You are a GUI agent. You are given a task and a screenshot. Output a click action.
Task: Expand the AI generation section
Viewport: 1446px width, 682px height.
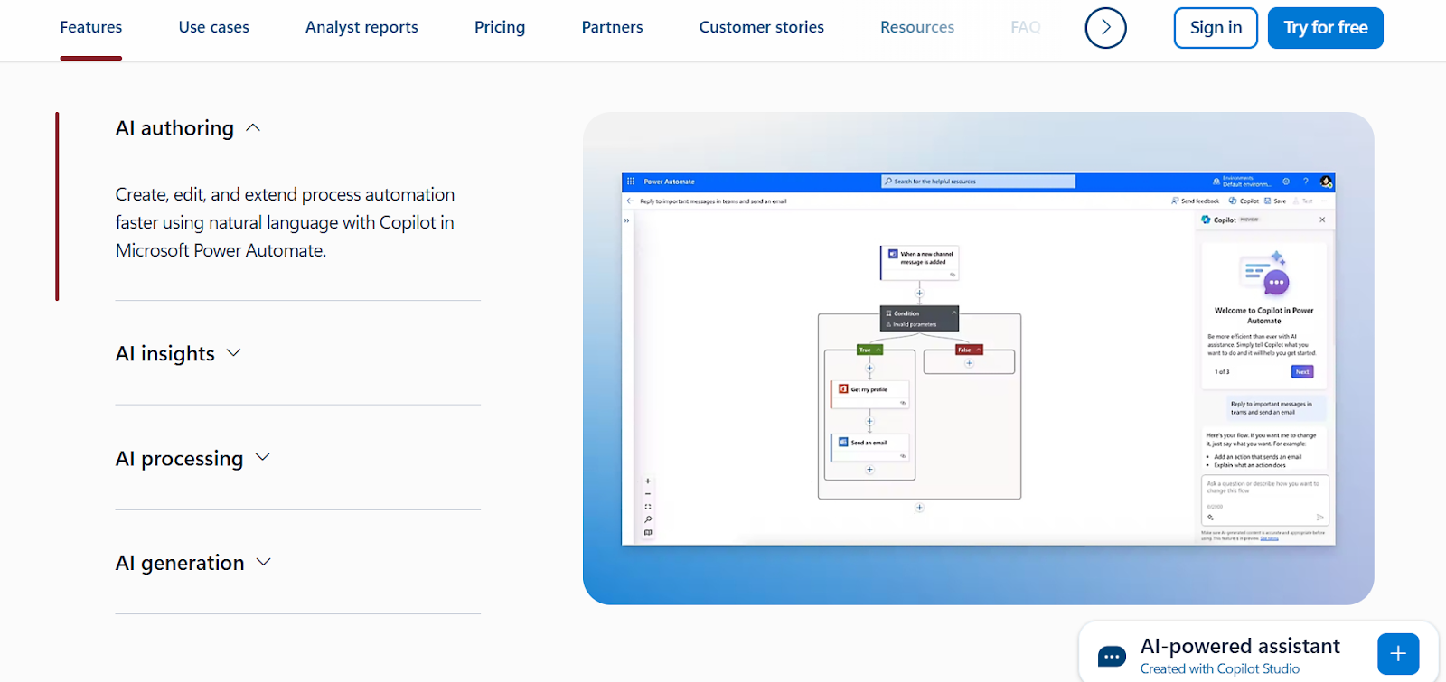coord(193,563)
